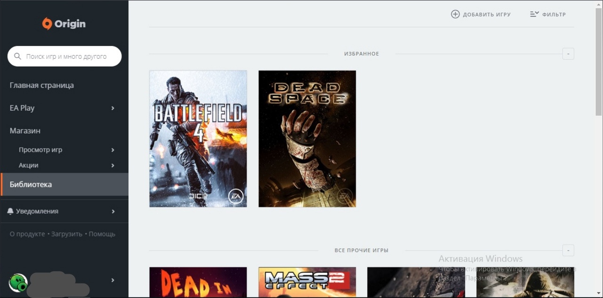Expand the Просмотр игр arrow

(113, 150)
